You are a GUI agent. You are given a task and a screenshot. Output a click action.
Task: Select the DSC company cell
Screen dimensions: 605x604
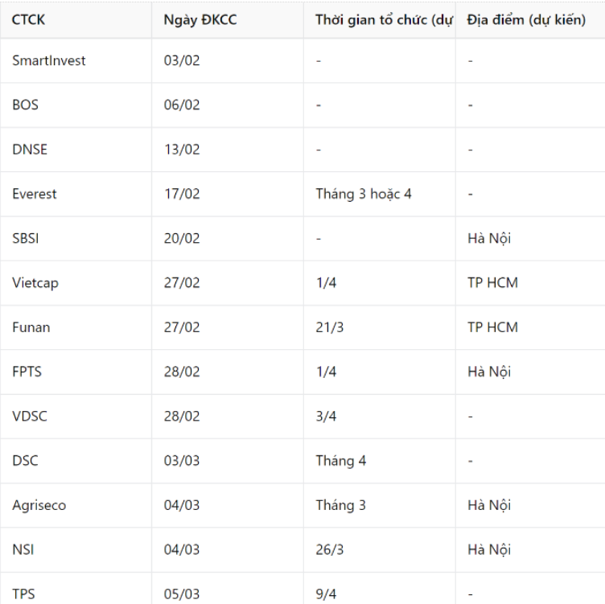tap(76, 461)
